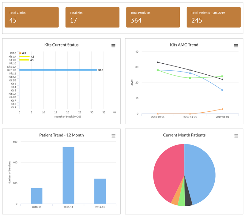Click blue line point at 2019-01-01

pos(222,90)
